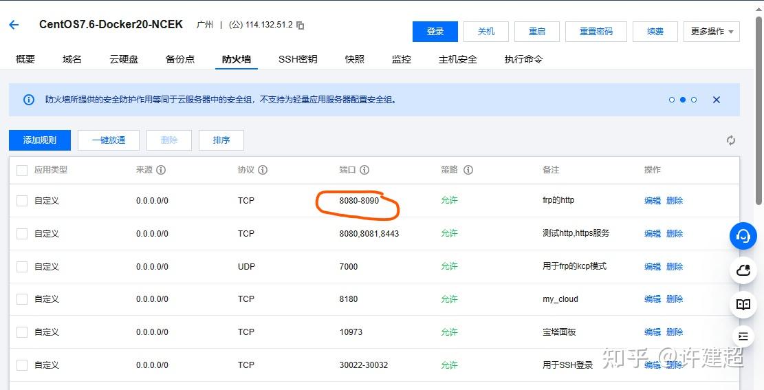Select the 防火墙 tab
This screenshot has height=390, width=764.
point(237,59)
